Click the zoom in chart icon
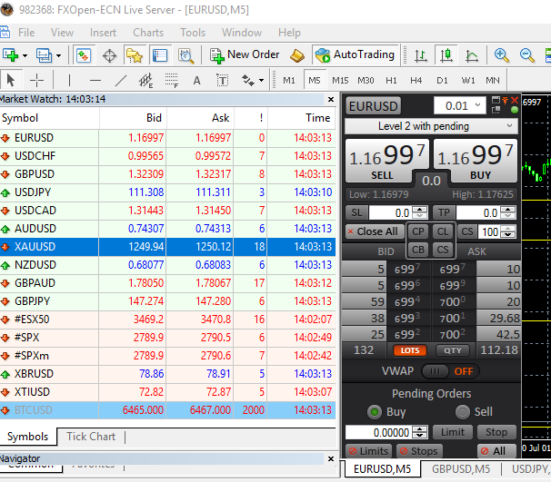This screenshot has width=551, height=482. tap(501, 55)
